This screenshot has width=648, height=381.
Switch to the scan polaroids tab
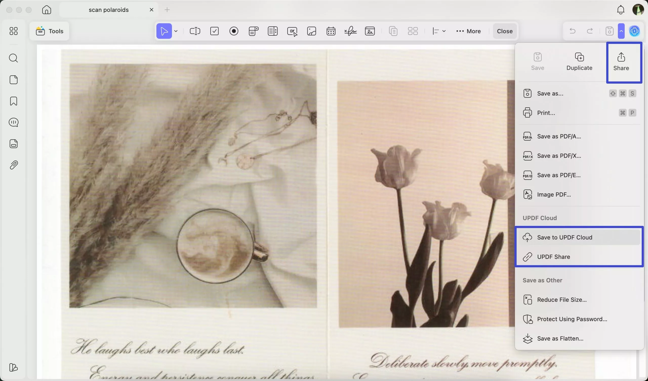pyautogui.click(x=109, y=10)
